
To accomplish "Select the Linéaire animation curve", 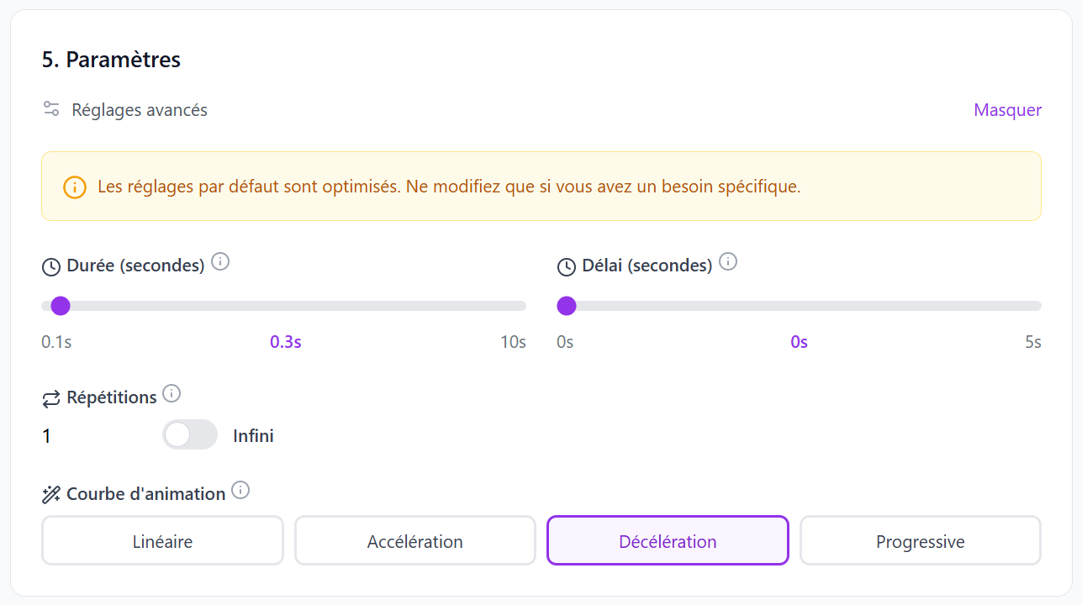I will point(162,541).
